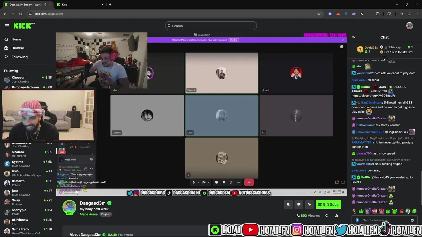Open RSKx channel in the sidebar
Image resolution: width=422 pixels, height=237 pixels.
point(28,173)
